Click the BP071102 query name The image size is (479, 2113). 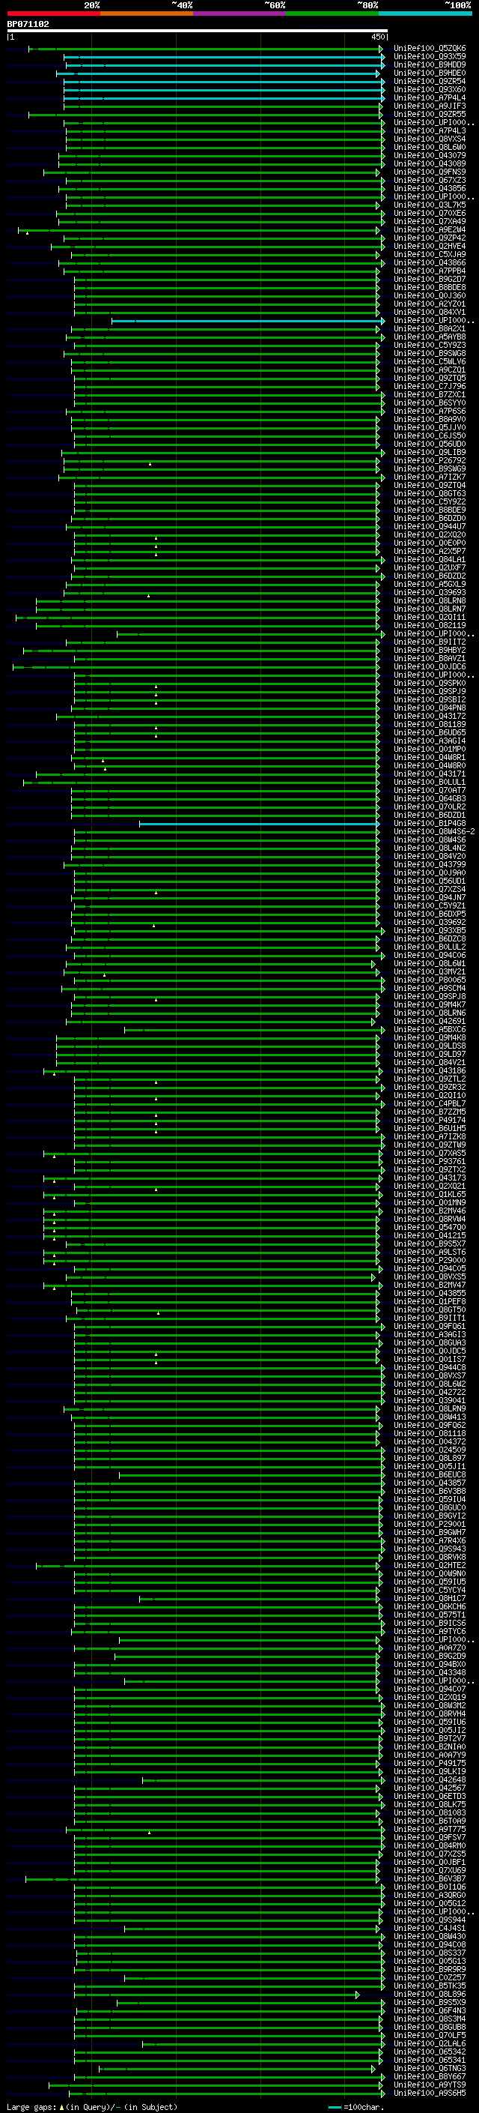[28, 24]
